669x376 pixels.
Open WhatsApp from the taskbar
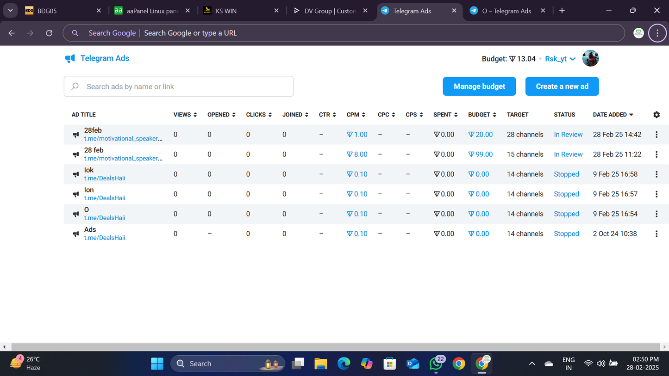tap(436, 364)
